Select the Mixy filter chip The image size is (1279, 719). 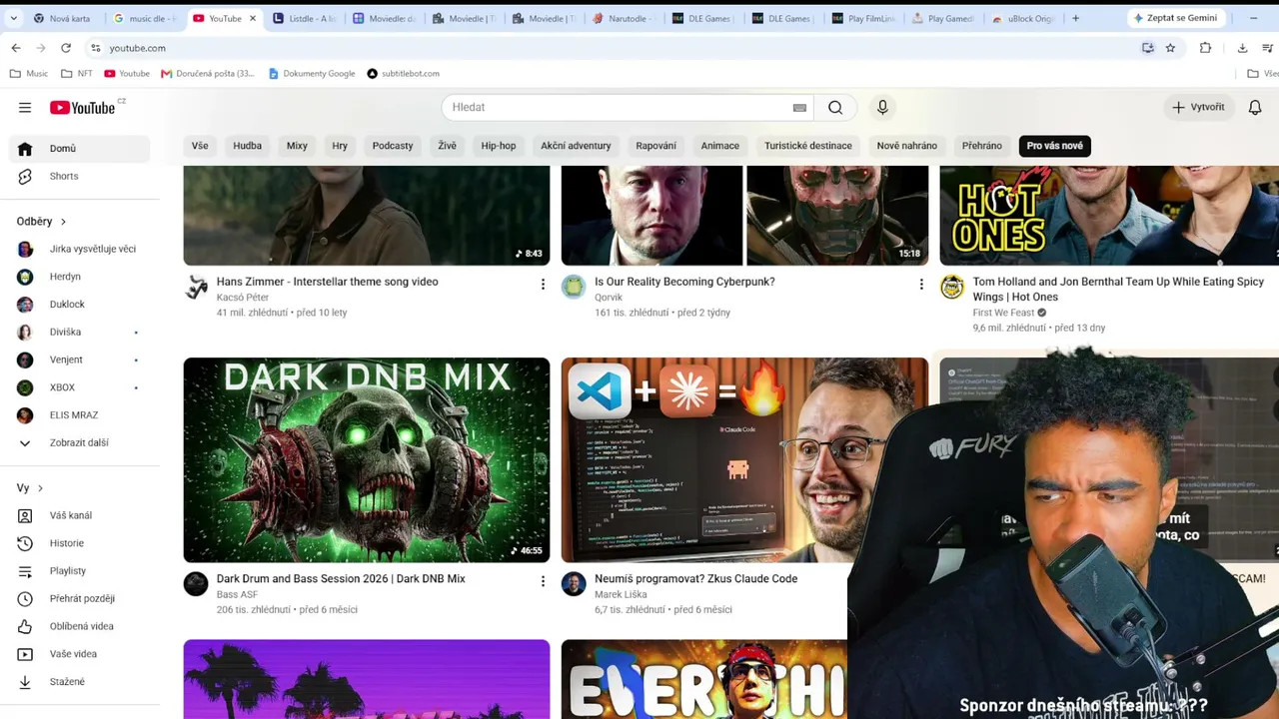(x=297, y=146)
